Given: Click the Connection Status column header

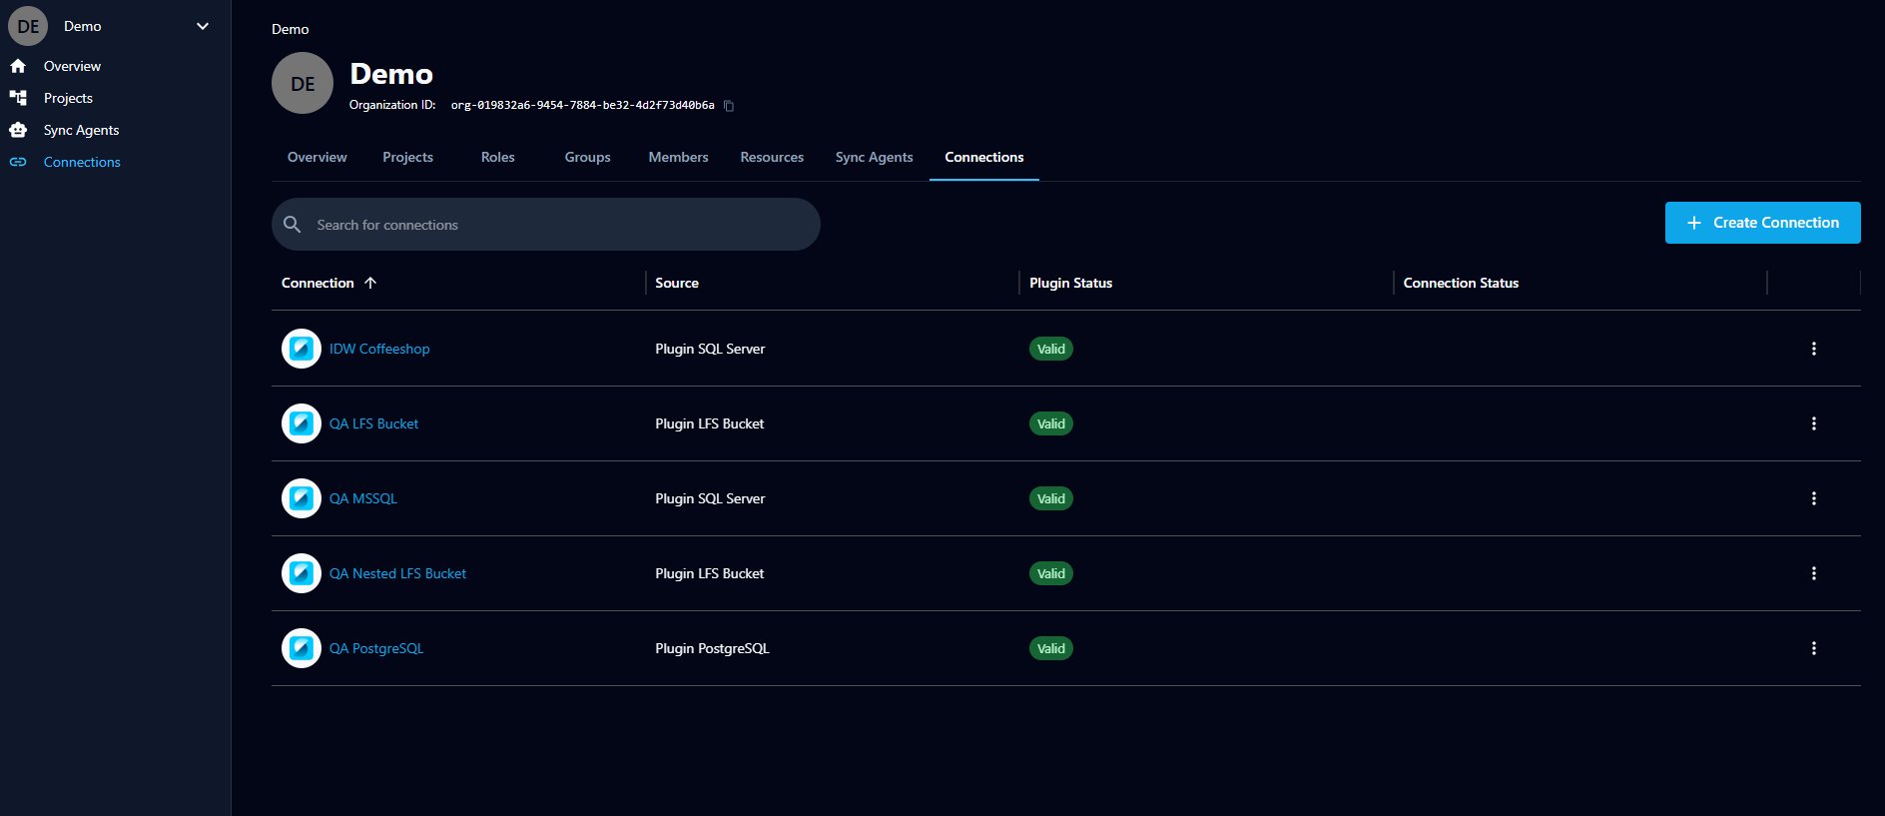Looking at the screenshot, I should (1461, 283).
